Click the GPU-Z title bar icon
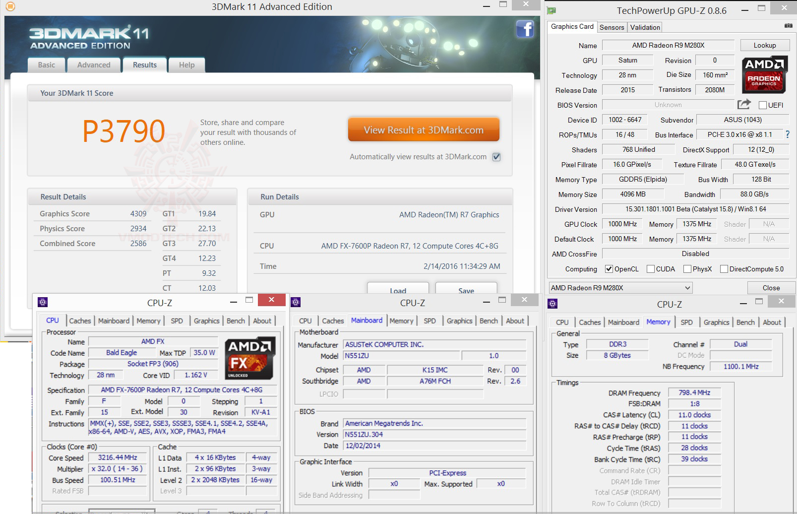Screen dimensions: 797x514 (x=552, y=10)
